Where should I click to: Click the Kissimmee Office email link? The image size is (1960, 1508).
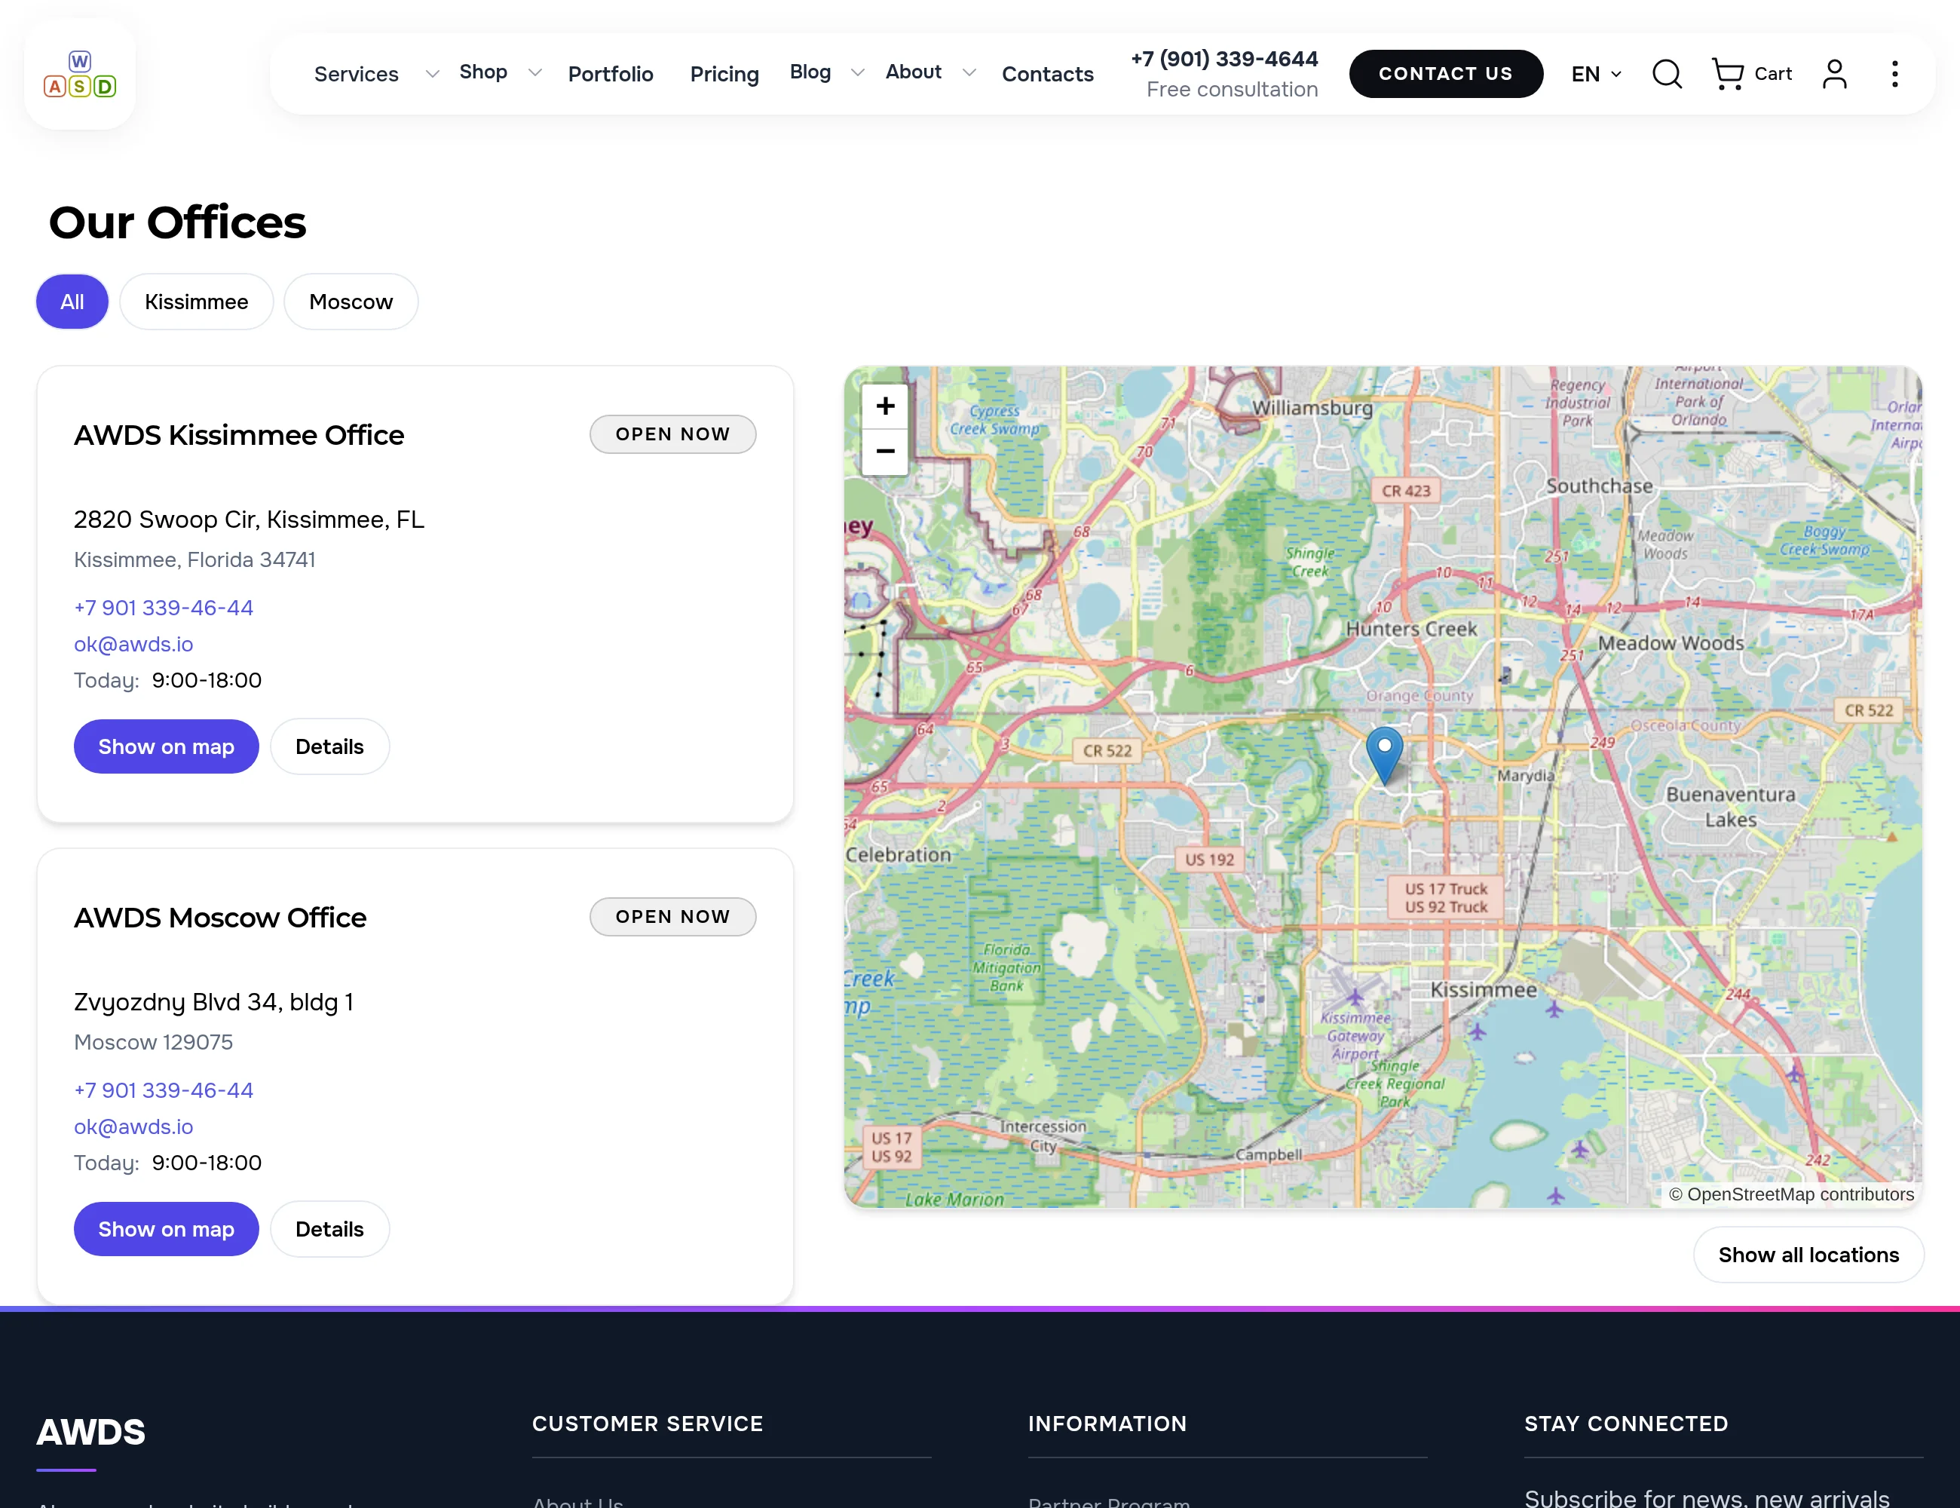point(133,644)
